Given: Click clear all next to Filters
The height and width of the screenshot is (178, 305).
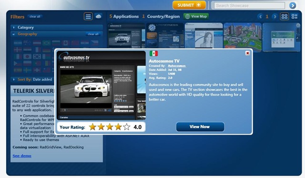Looking at the screenshot, I should coord(35,17).
